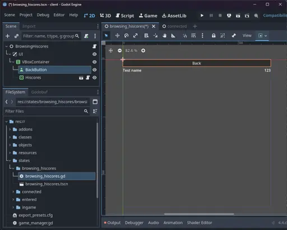Instantiate a child scene with the link icon
Screen dimensions: 287x230
click(16, 36)
